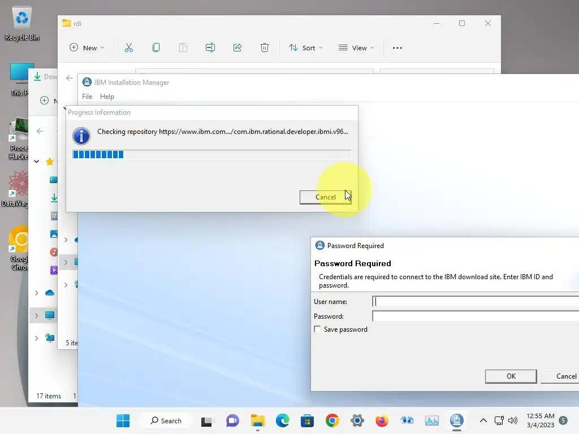Click the taskbar Search box
The height and width of the screenshot is (434, 579).
pos(166,420)
